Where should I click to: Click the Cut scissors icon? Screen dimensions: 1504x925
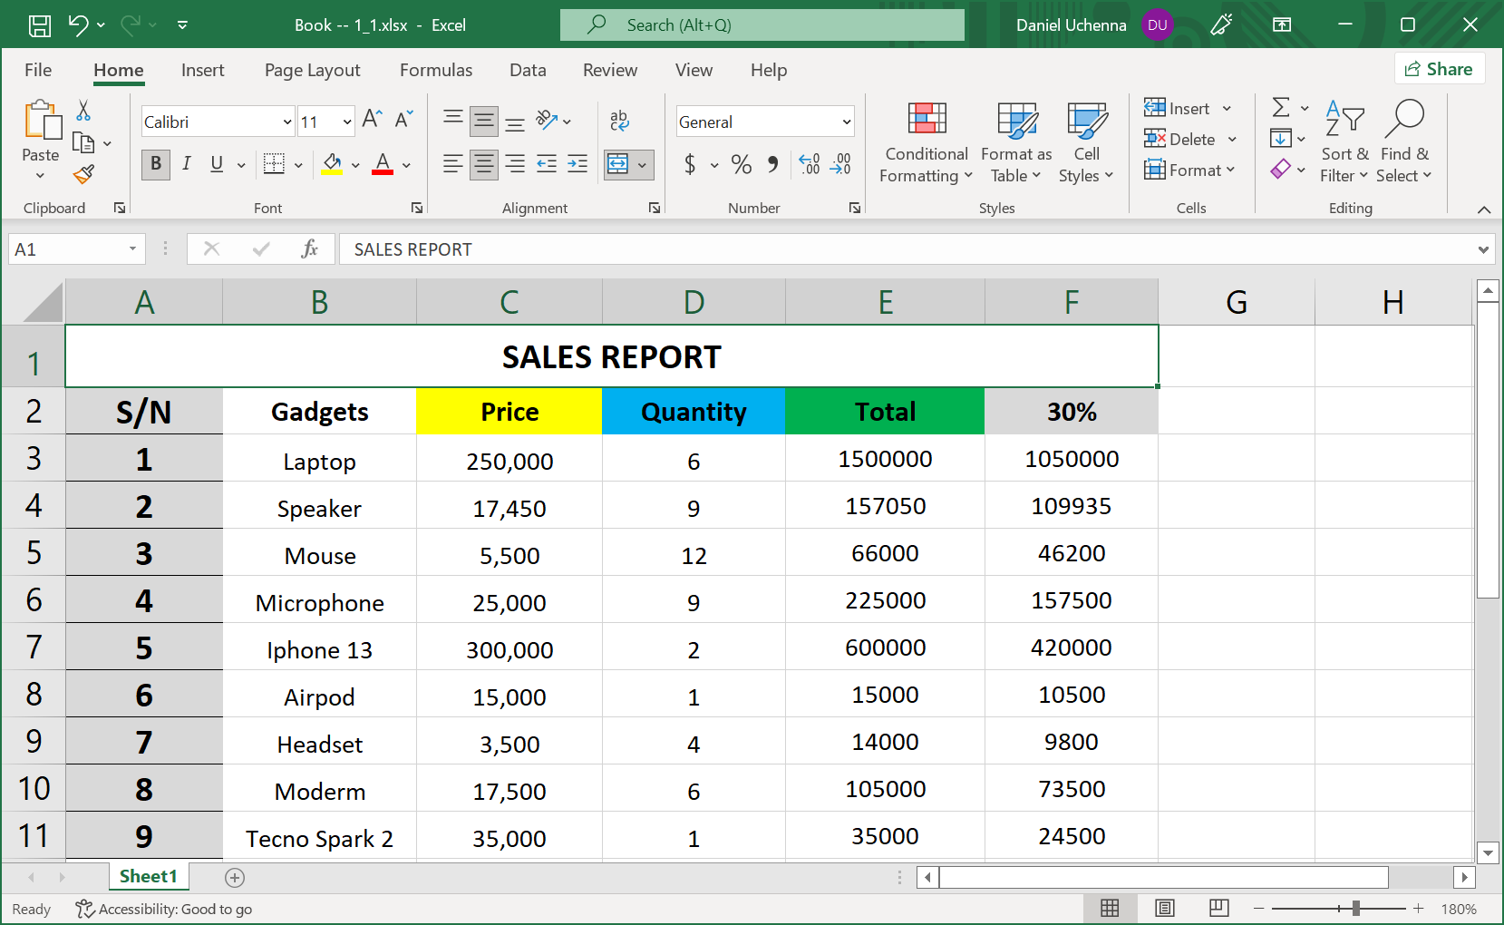pos(83,111)
